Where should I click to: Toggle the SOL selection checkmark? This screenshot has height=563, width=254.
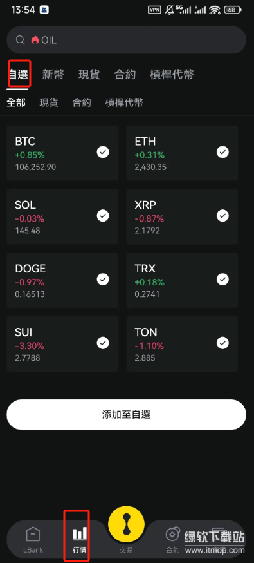[103, 216]
